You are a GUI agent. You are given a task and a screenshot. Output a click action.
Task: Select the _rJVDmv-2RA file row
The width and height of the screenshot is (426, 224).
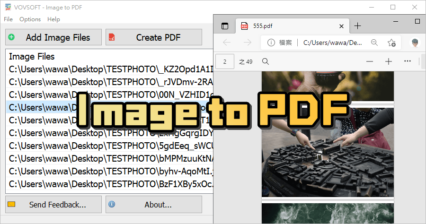pyautogui.click(x=110, y=82)
